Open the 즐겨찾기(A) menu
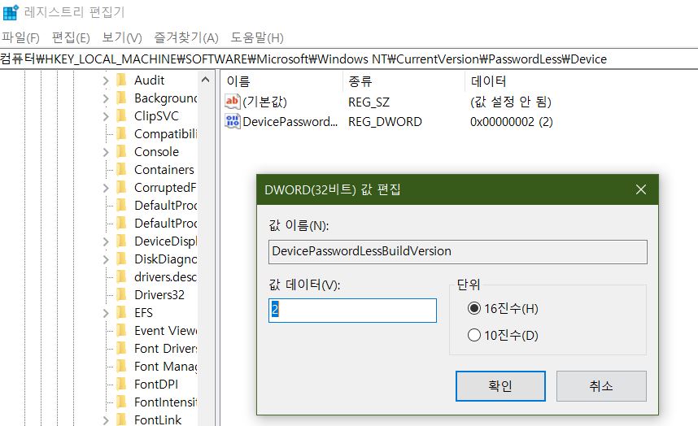Screen dimensions: 698x426 tap(186, 37)
